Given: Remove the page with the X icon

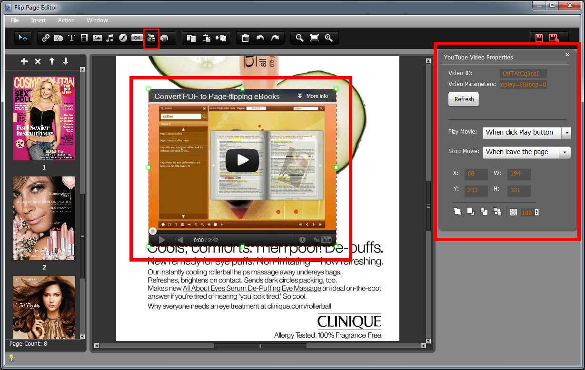Looking at the screenshot, I should 38,61.
